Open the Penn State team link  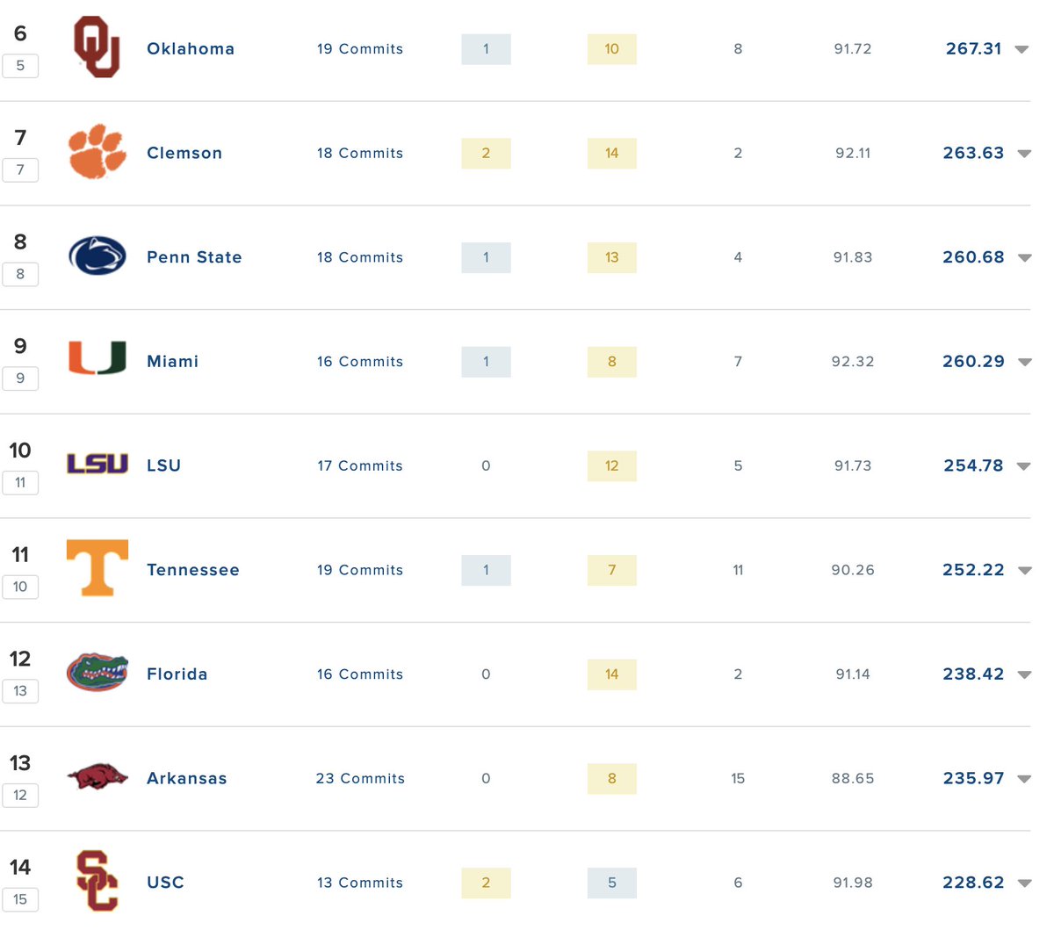tap(194, 257)
